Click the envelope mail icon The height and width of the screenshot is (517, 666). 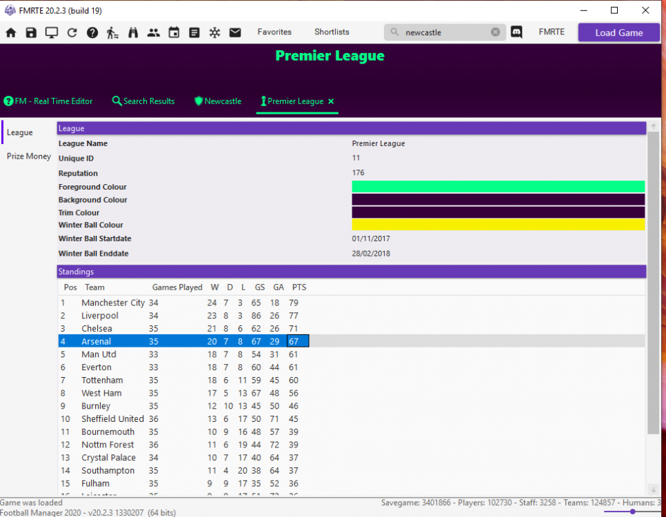235,32
